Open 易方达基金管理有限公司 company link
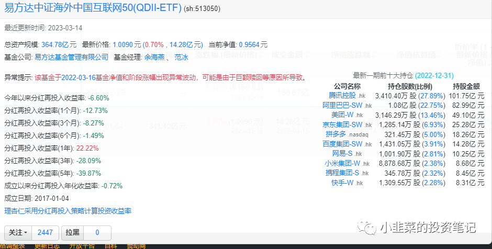Screen dimensions: 492x249 coord(71,57)
